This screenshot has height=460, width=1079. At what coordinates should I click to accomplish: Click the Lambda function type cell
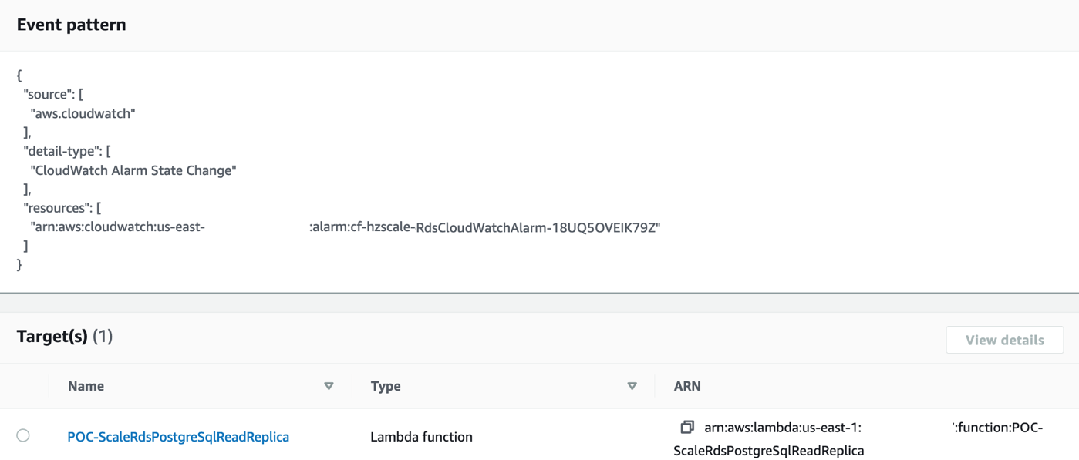pyautogui.click(x=421, y=437)
